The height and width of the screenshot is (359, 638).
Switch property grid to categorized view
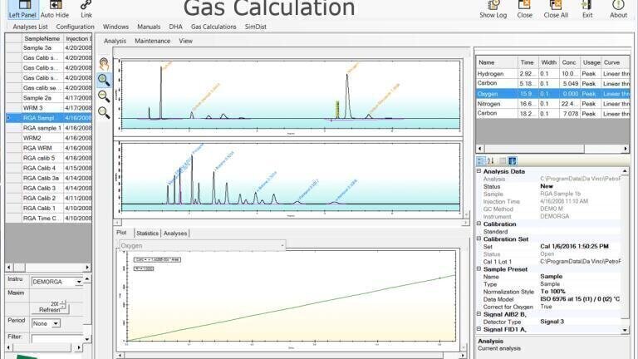(x=481, y=160)
